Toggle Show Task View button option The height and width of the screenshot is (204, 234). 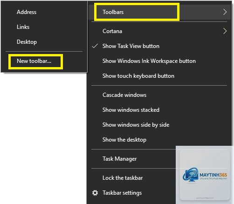click(160, 46)
